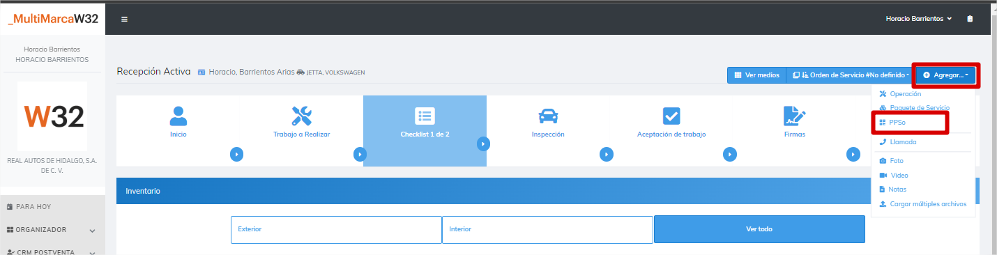The image size is (997, 255).
Task: Toggle the hamburger sidebar menu icon
Action: click(124, 19)
